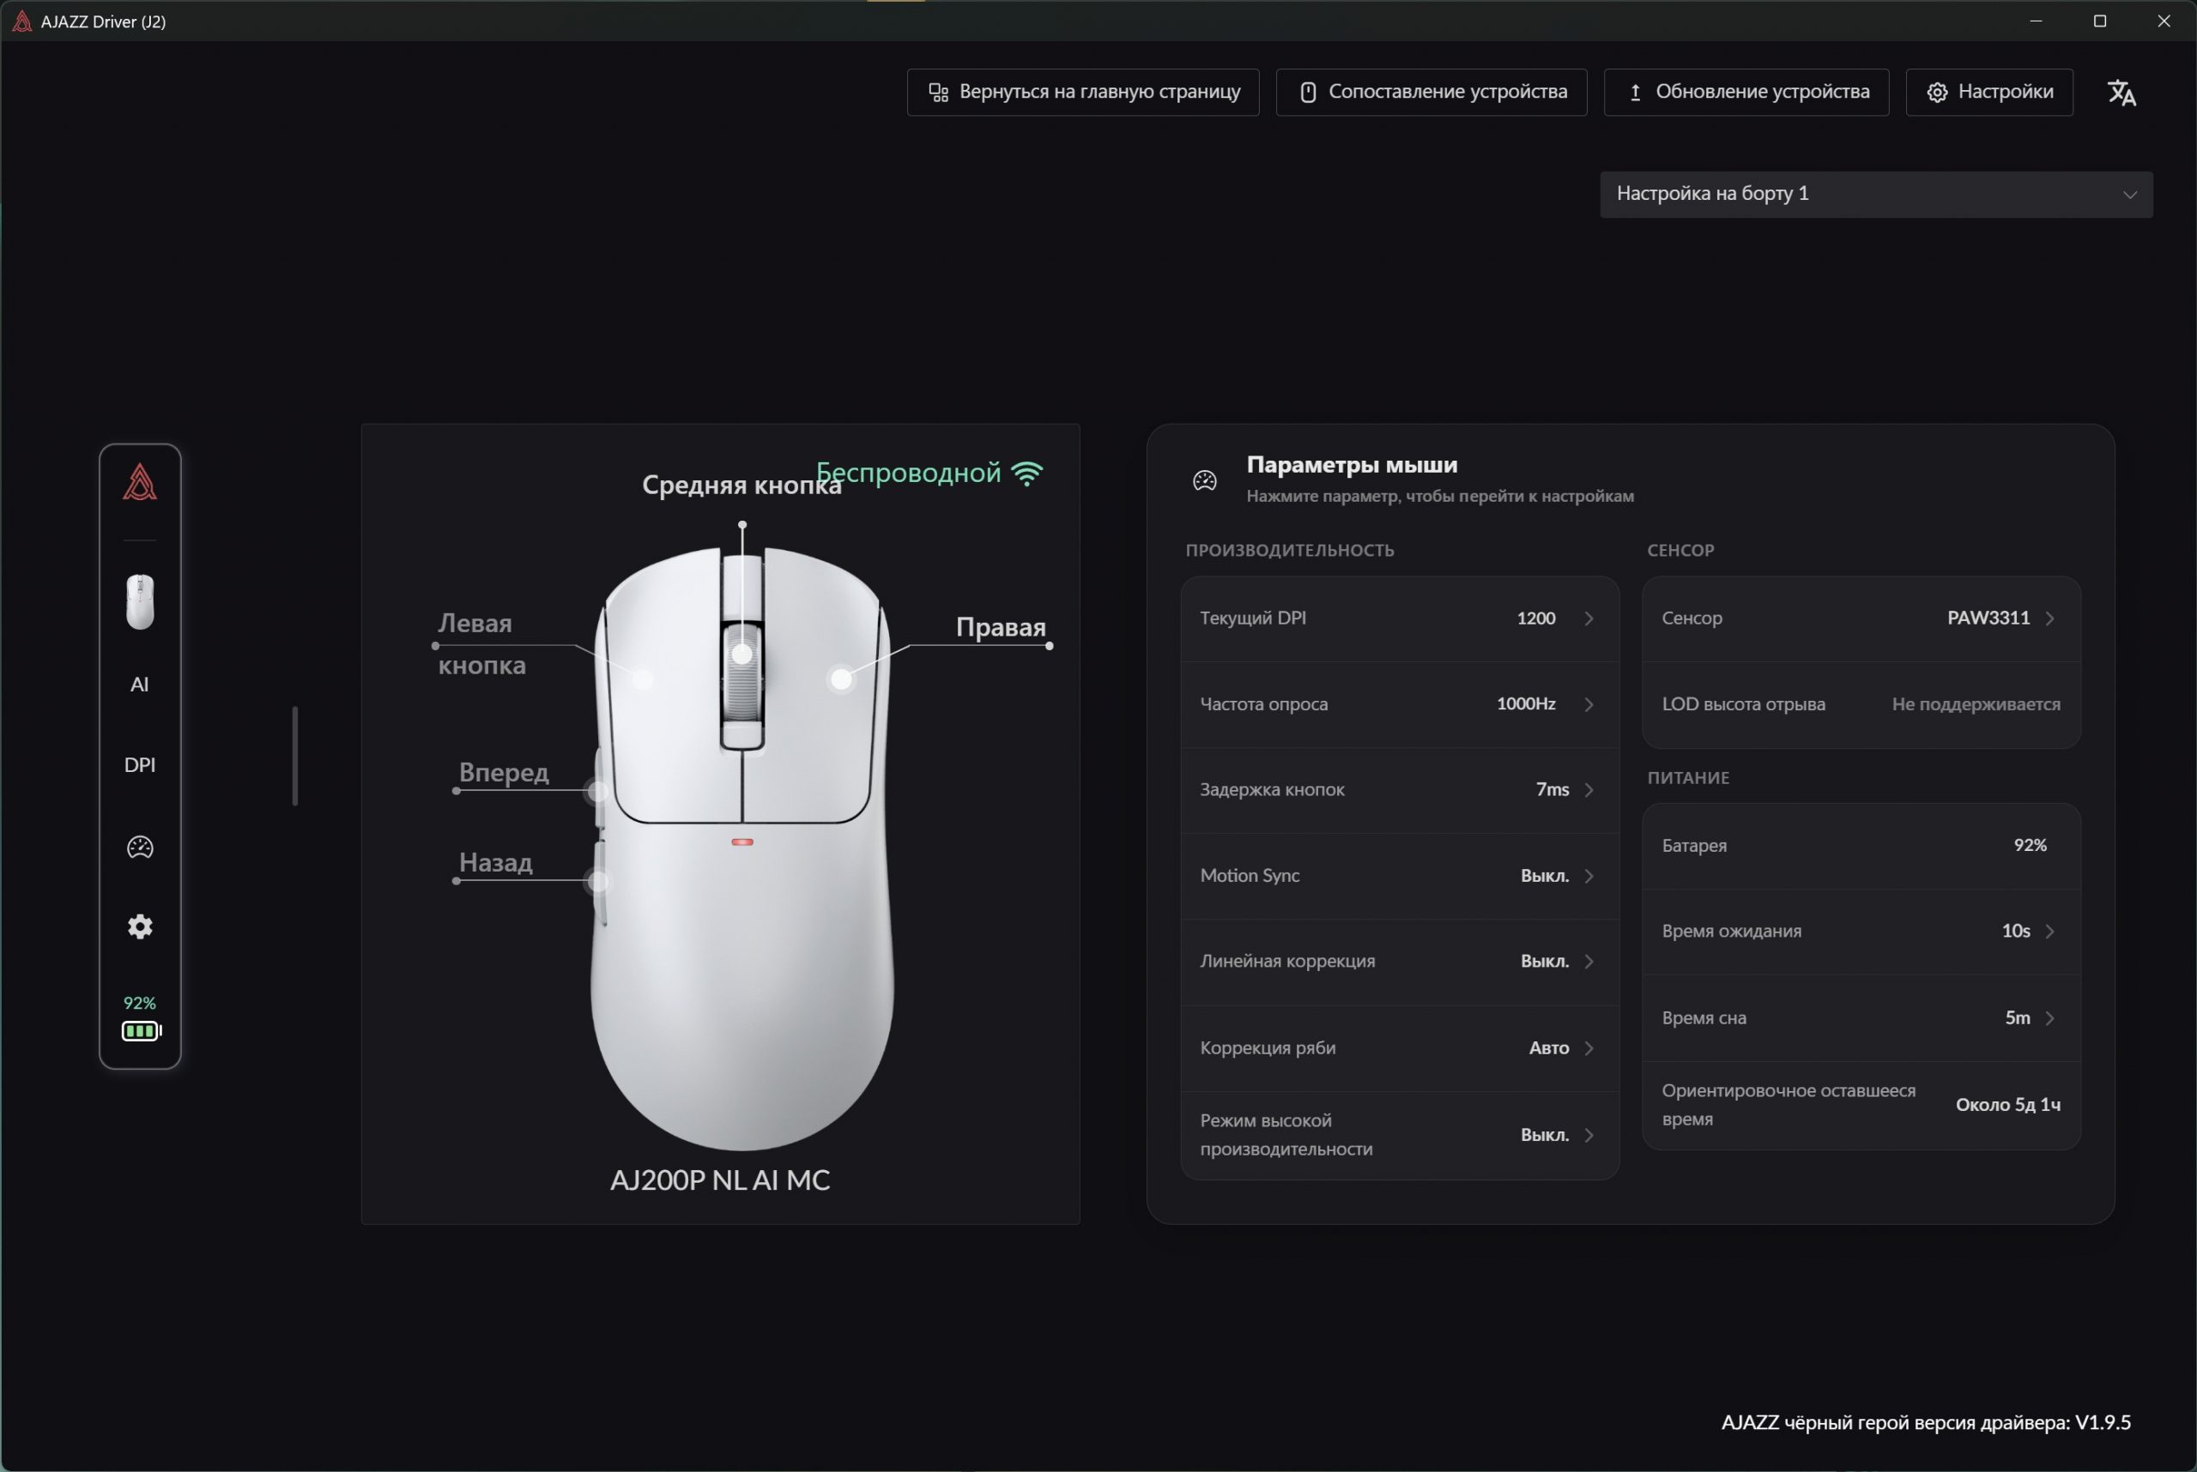Click the Средняя кнопка label
The image size is (2197, 1472).
742,486
